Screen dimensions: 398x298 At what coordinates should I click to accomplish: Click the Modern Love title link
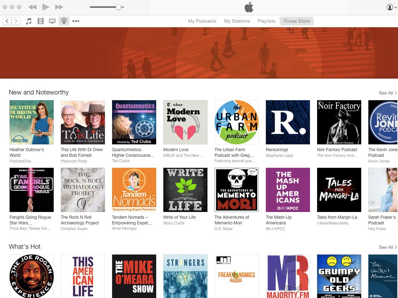[176, 150]
